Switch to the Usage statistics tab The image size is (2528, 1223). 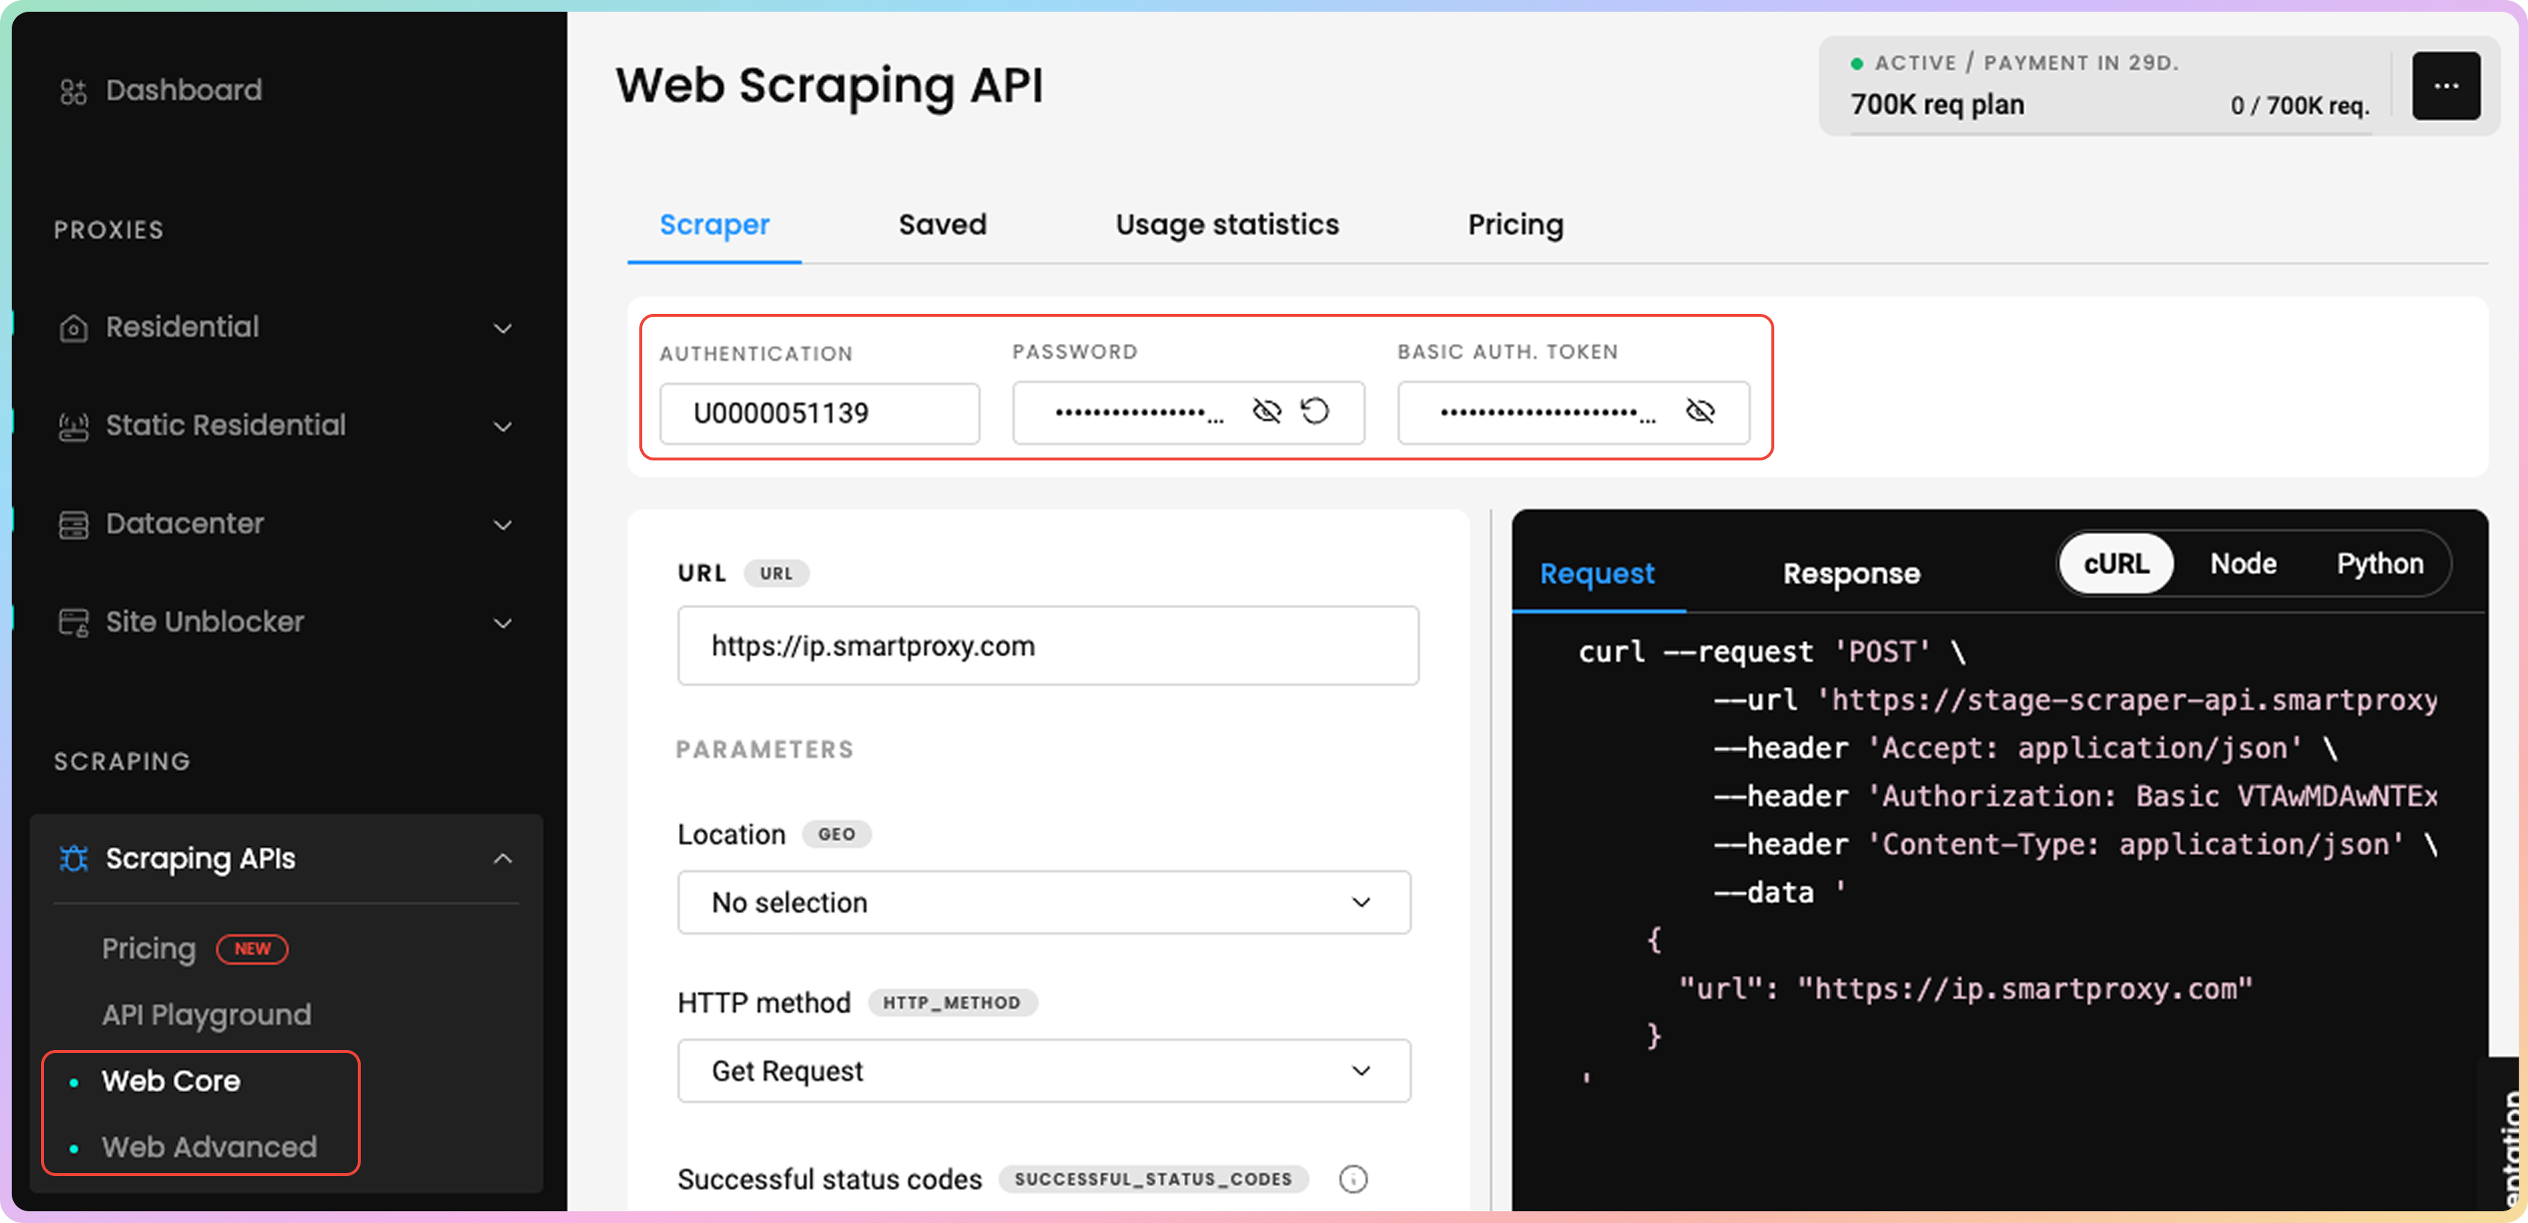click(1227, 225)
